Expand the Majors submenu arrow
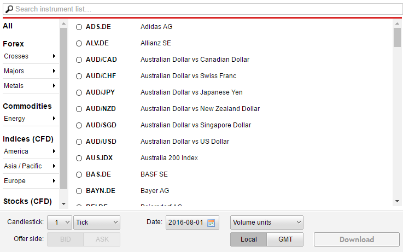Image resolution: width=403 pixels, height=252 pixels. (x=54, y=71)
